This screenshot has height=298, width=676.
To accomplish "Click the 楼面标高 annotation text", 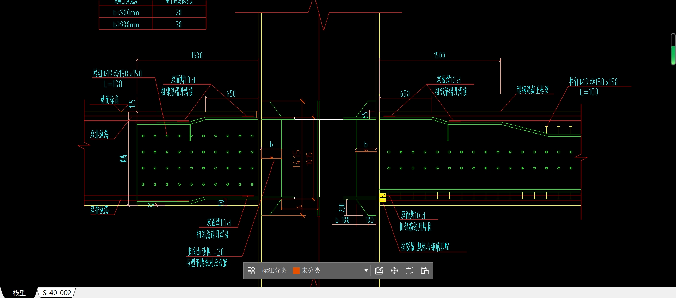I will click(110, 100).
